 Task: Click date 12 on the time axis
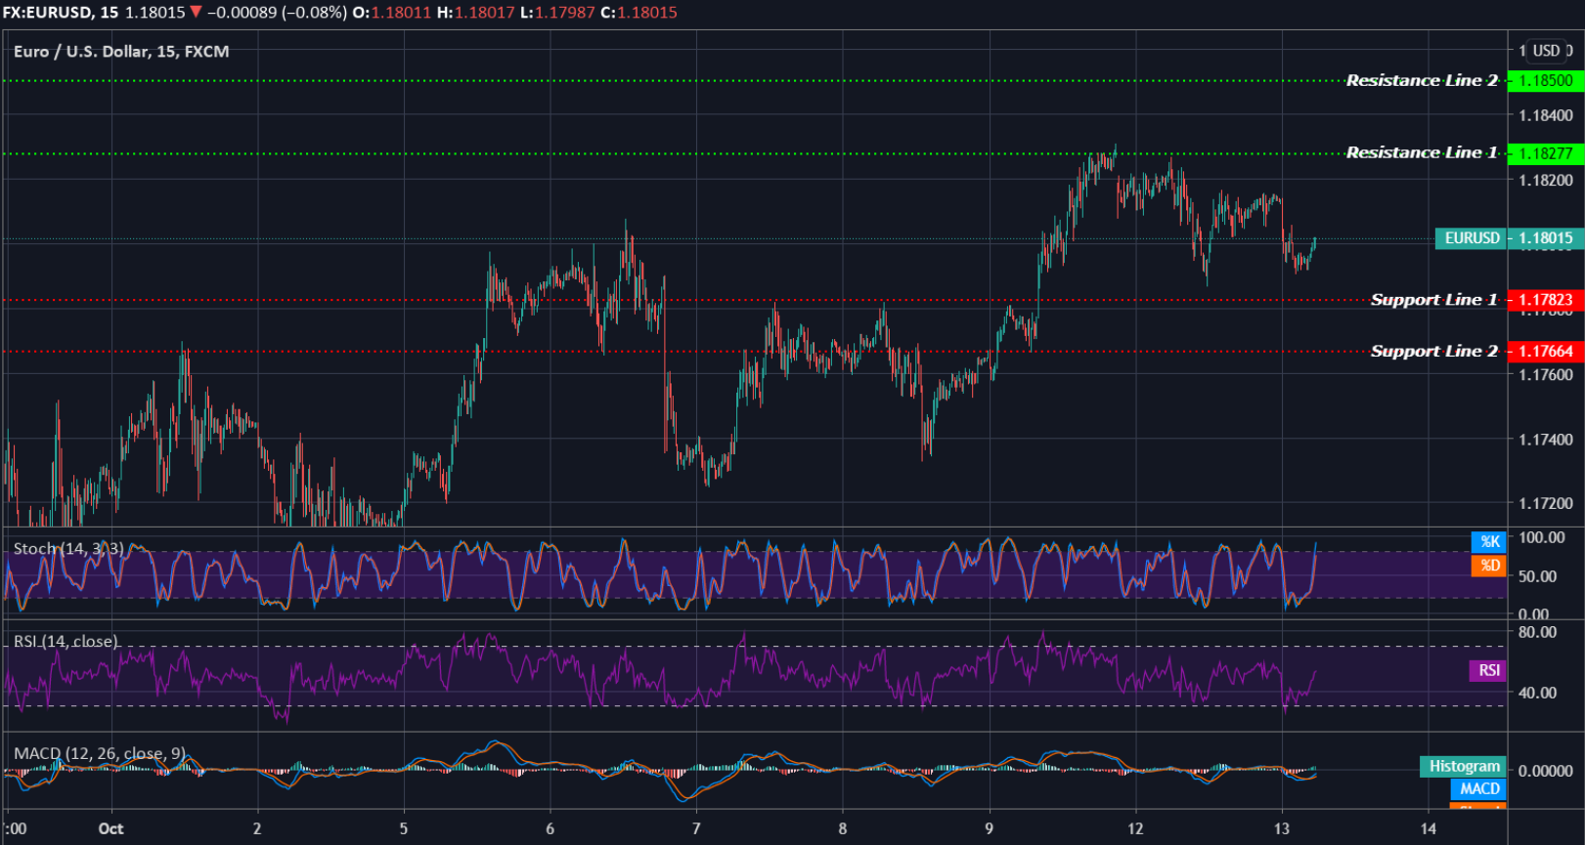tap(1135, 828)
